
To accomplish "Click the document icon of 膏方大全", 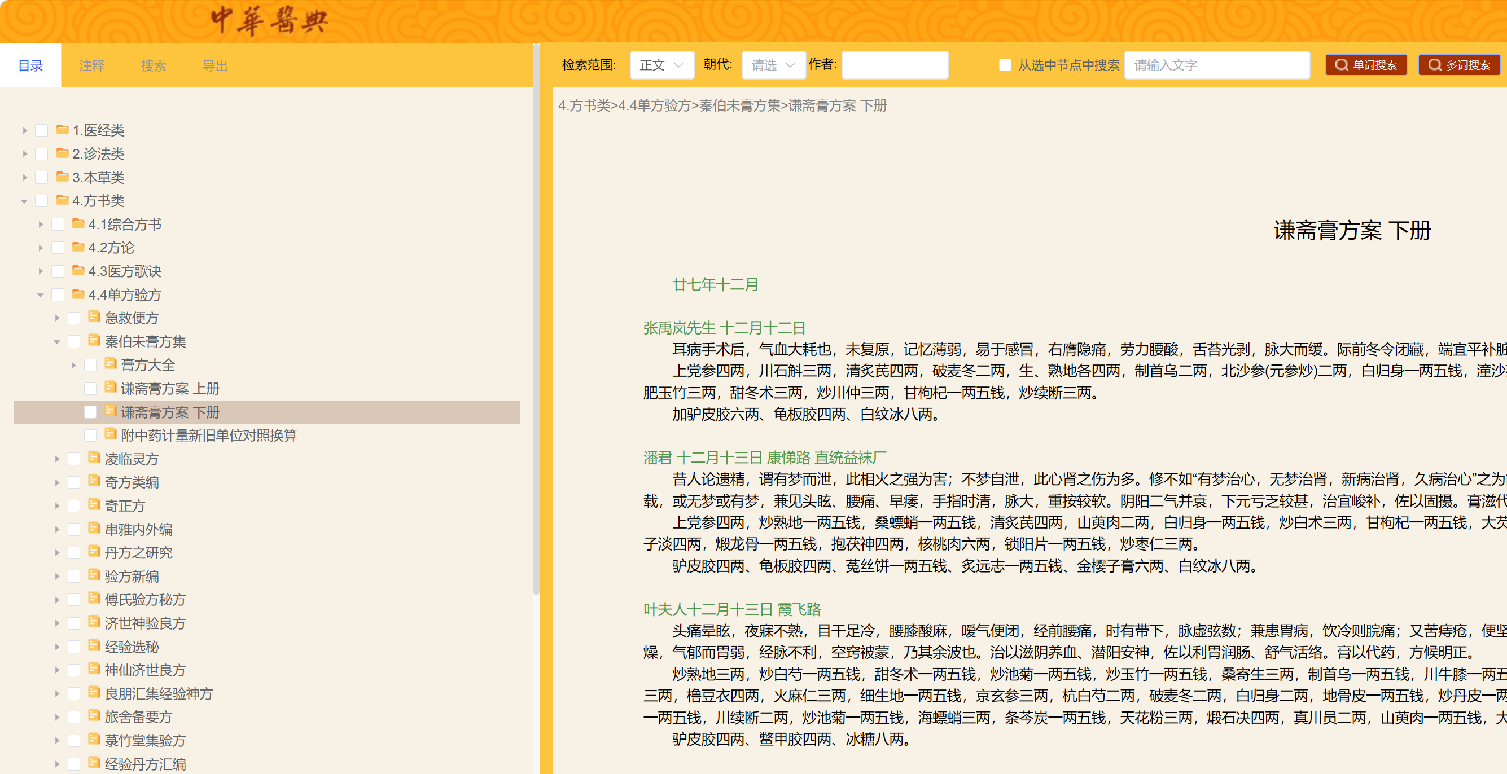I will coord(110,364).
